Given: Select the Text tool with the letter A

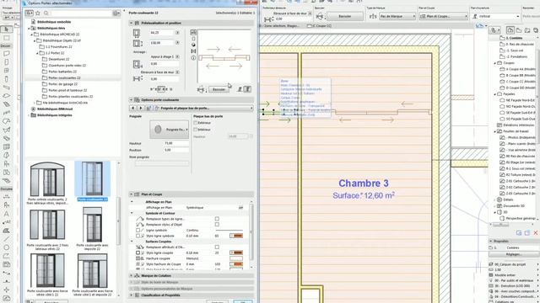Looking at the screenshot, I should 6,214.
